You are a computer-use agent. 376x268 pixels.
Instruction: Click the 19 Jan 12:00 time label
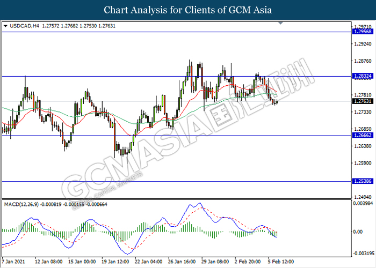click(115, 262)
